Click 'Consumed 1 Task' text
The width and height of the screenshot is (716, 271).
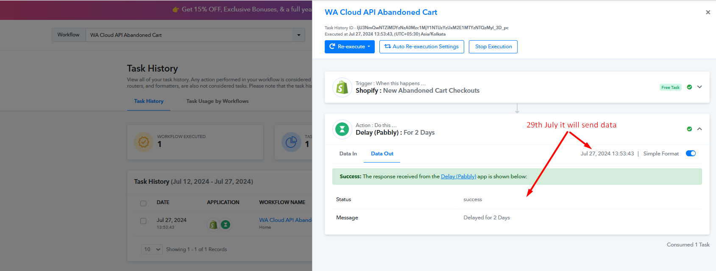click(688, 245)
